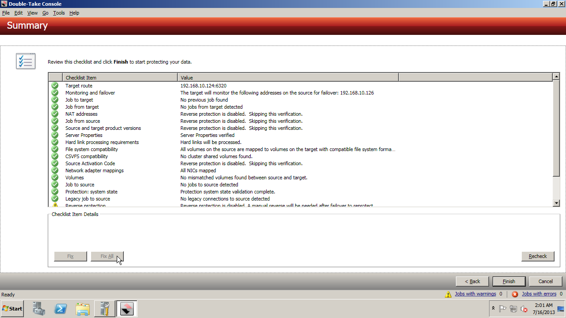
Task: Click checklist scrollbar up arrow
Action: pyautogui.click(x=556, y=77)
